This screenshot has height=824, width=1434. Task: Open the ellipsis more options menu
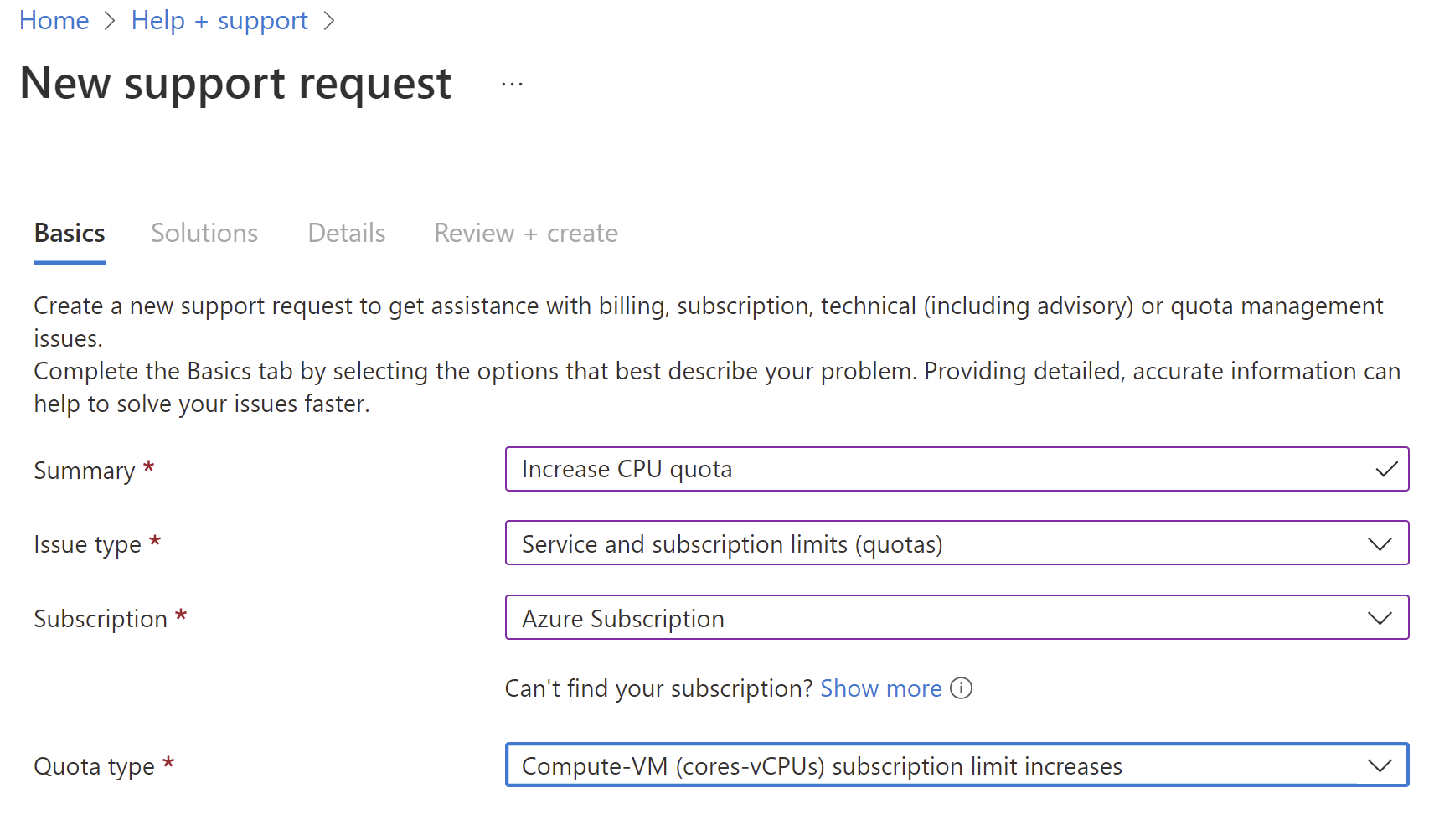point(512,84)
